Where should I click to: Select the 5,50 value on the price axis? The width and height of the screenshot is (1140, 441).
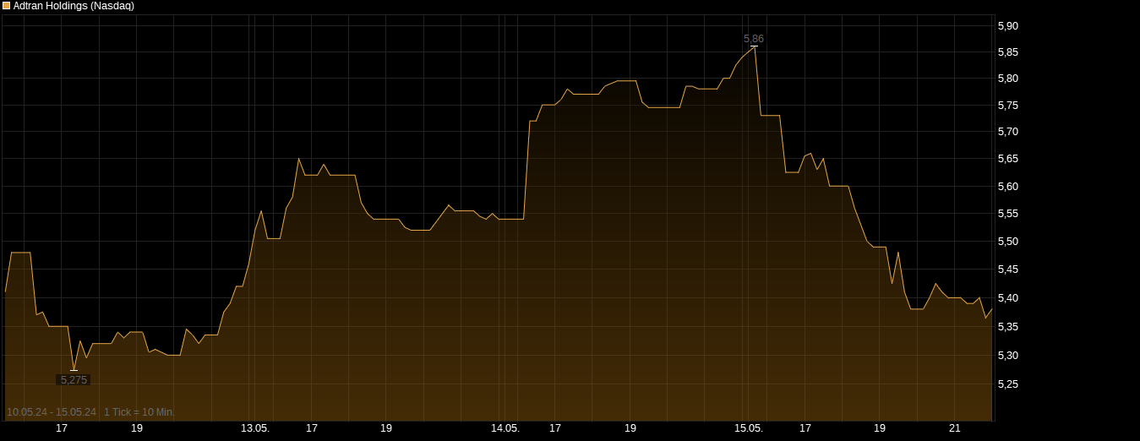(1007, 242)
